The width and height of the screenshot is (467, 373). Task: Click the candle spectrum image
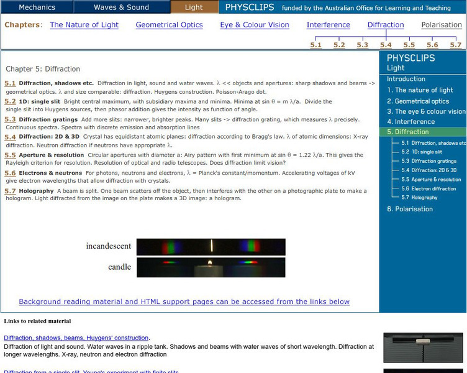click(x=211, y=267)
